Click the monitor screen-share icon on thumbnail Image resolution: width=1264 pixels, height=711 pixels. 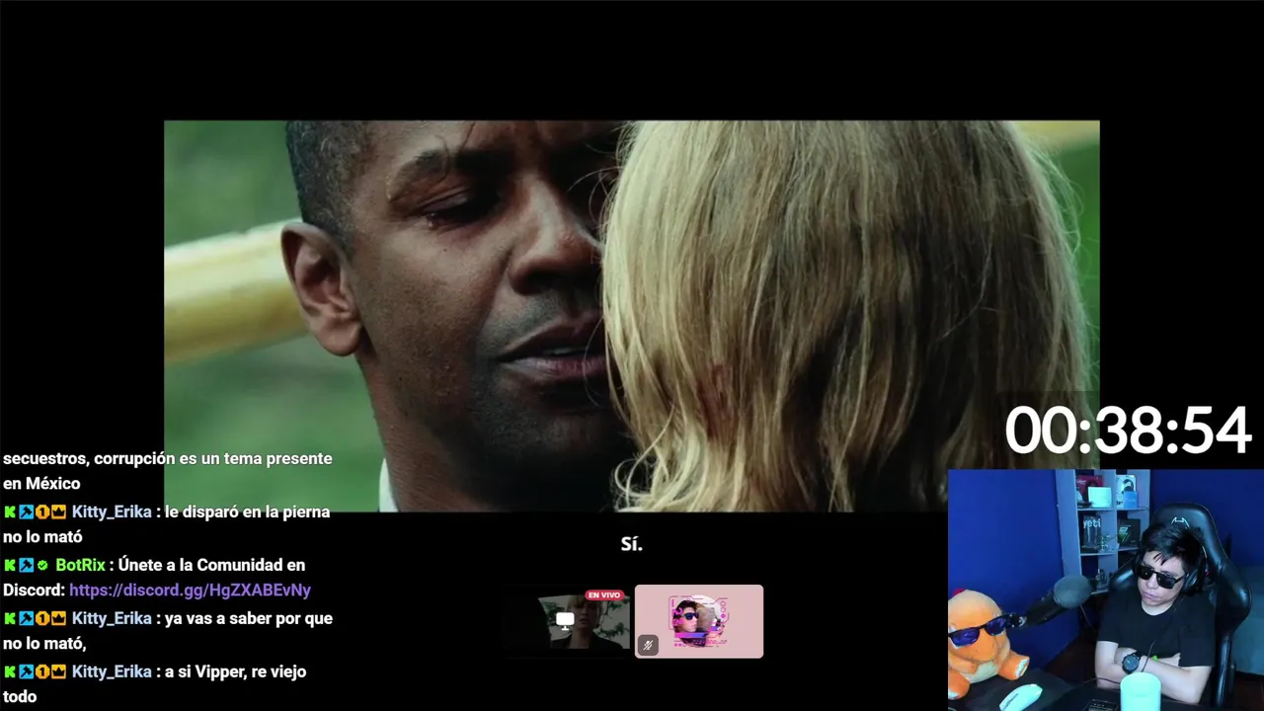click(x=565, y=621)
